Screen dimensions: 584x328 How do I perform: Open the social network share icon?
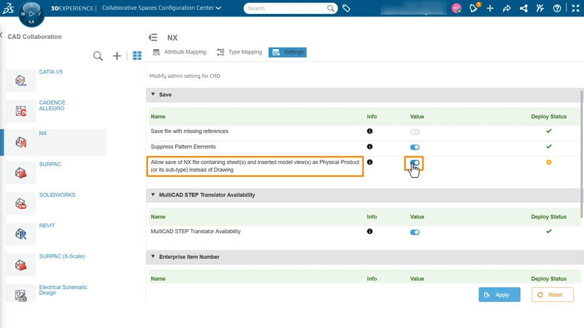(x=523, y=8)
